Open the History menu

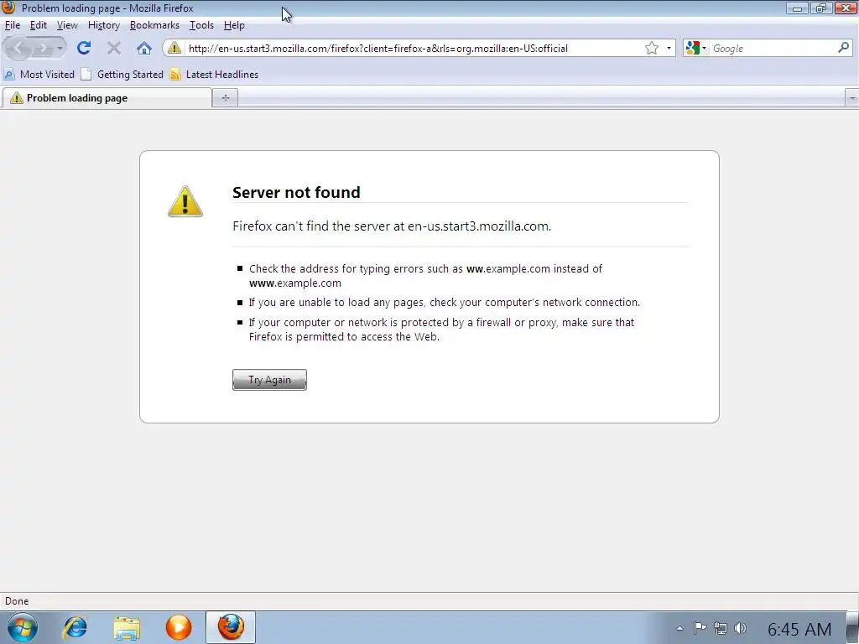click(103, 25)
